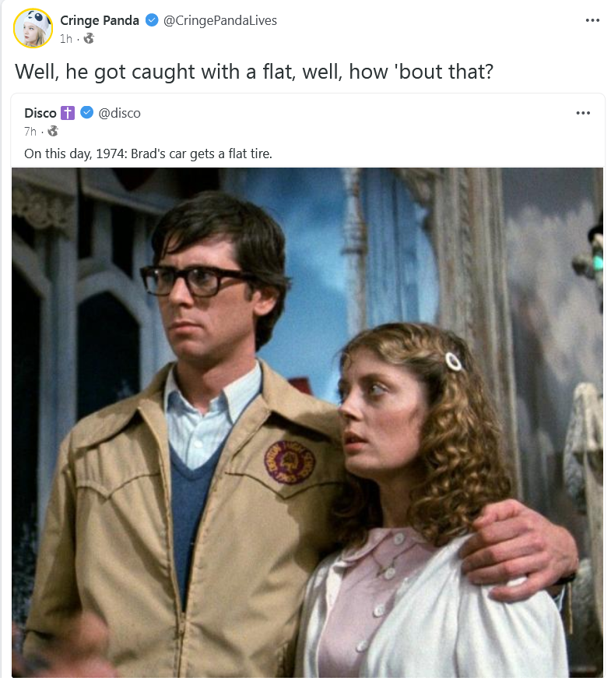Open the quoted Disco post options menu
This screenshot has height=681, width=611.
(x=583, y=113)
